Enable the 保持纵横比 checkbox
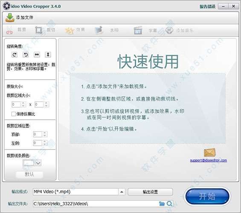 click(14, 114)
